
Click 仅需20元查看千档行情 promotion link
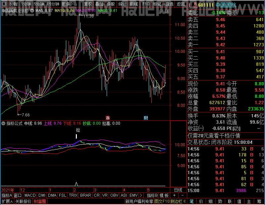point(214,136)
